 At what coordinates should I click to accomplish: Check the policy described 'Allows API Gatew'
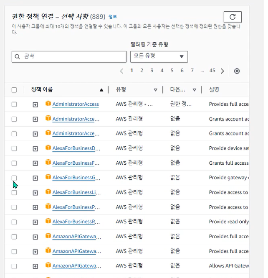click(14, 266)
